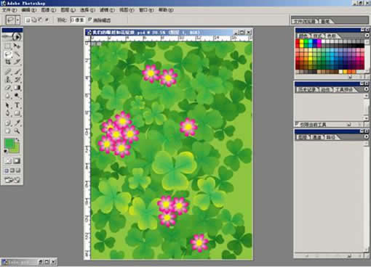Click the swap foreground/background colors arrow
Screen dimensions: 371x267
[17, 140]
